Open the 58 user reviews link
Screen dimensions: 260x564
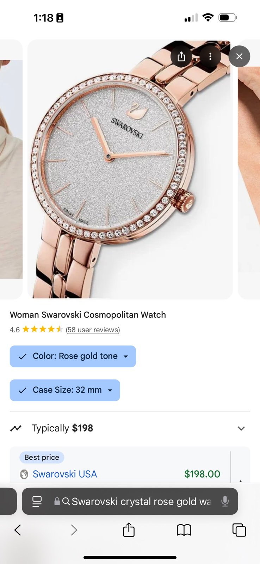(93, 330)
